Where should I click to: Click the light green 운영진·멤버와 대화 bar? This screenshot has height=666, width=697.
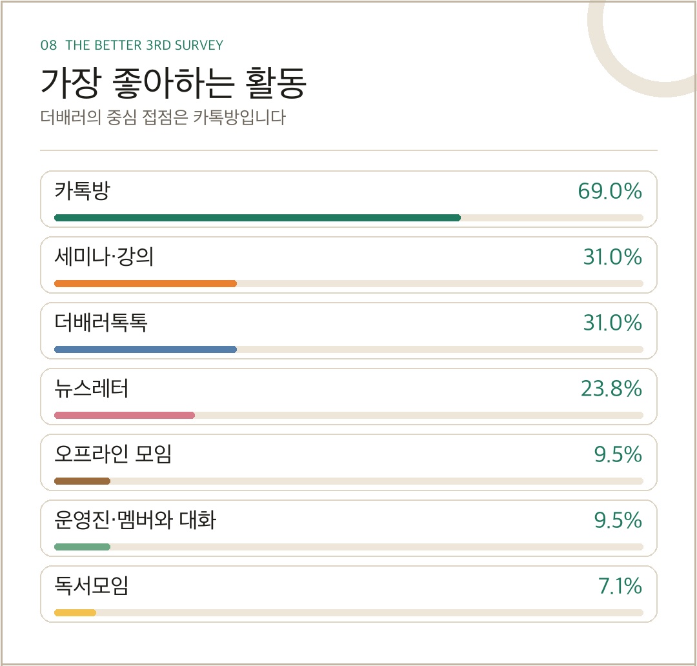[82, 547]
